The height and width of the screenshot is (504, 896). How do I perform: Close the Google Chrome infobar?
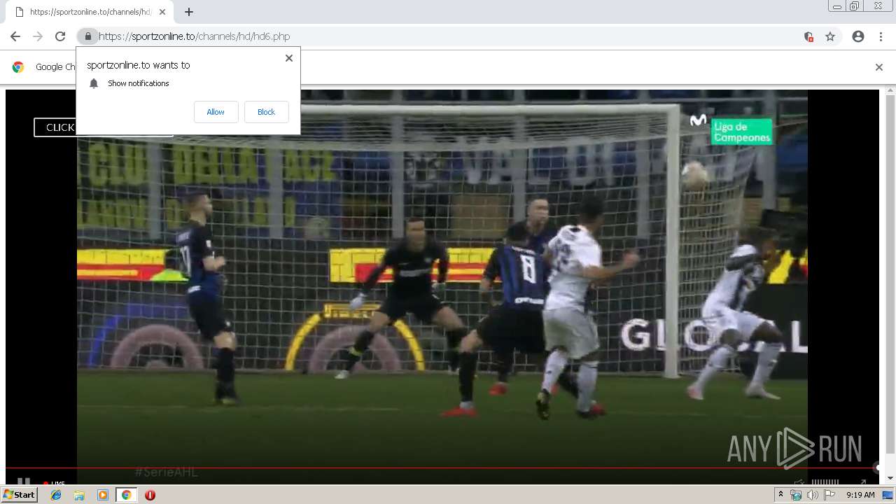click(878, 67)
